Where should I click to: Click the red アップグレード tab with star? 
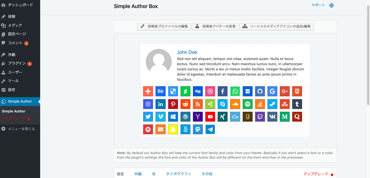(318, 174)
